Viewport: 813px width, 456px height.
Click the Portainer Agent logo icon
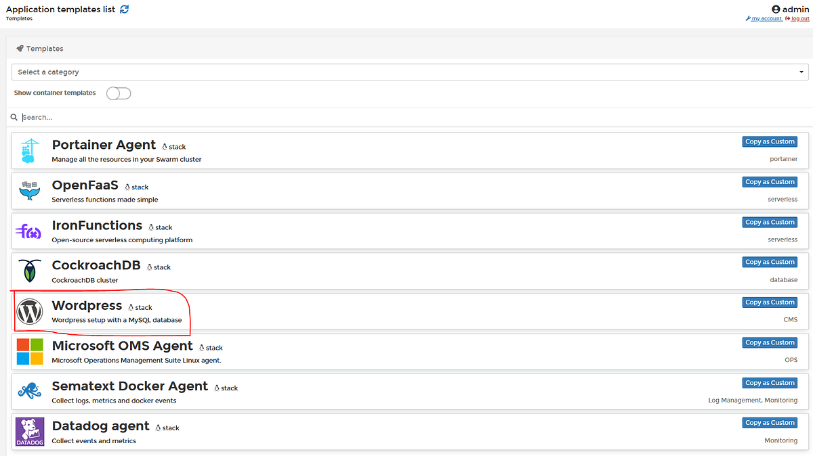click(30, 151)
